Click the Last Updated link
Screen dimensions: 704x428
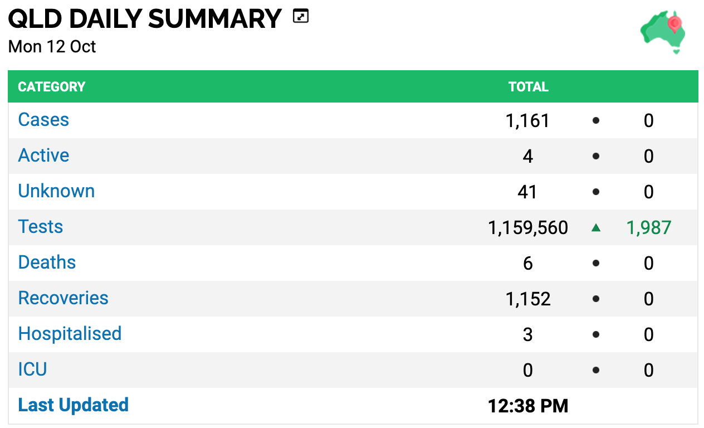74,405
